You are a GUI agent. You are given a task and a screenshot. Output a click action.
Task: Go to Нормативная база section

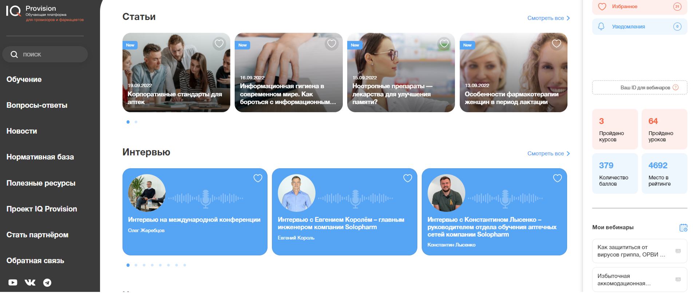coord(40,157)
